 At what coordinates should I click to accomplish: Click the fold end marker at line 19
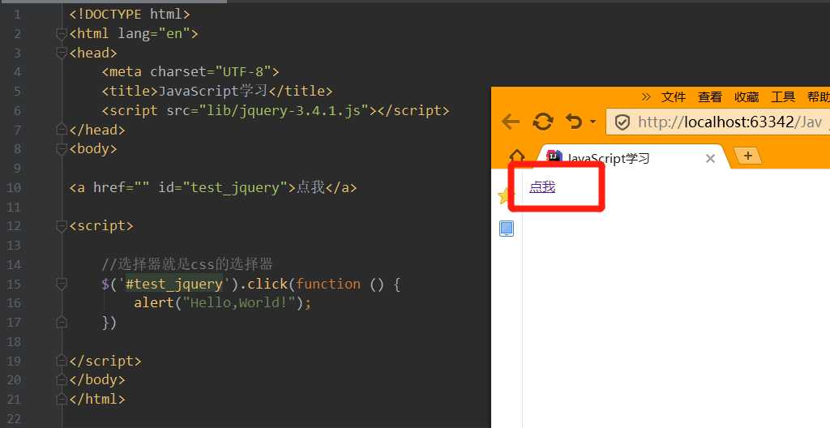62,361
